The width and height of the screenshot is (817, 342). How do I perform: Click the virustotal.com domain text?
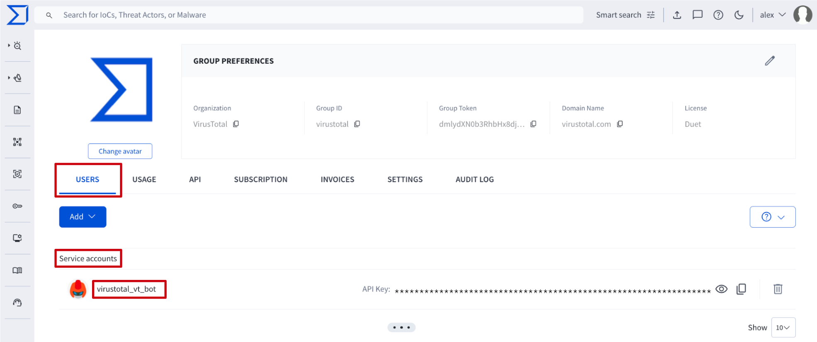coord(586,124)
